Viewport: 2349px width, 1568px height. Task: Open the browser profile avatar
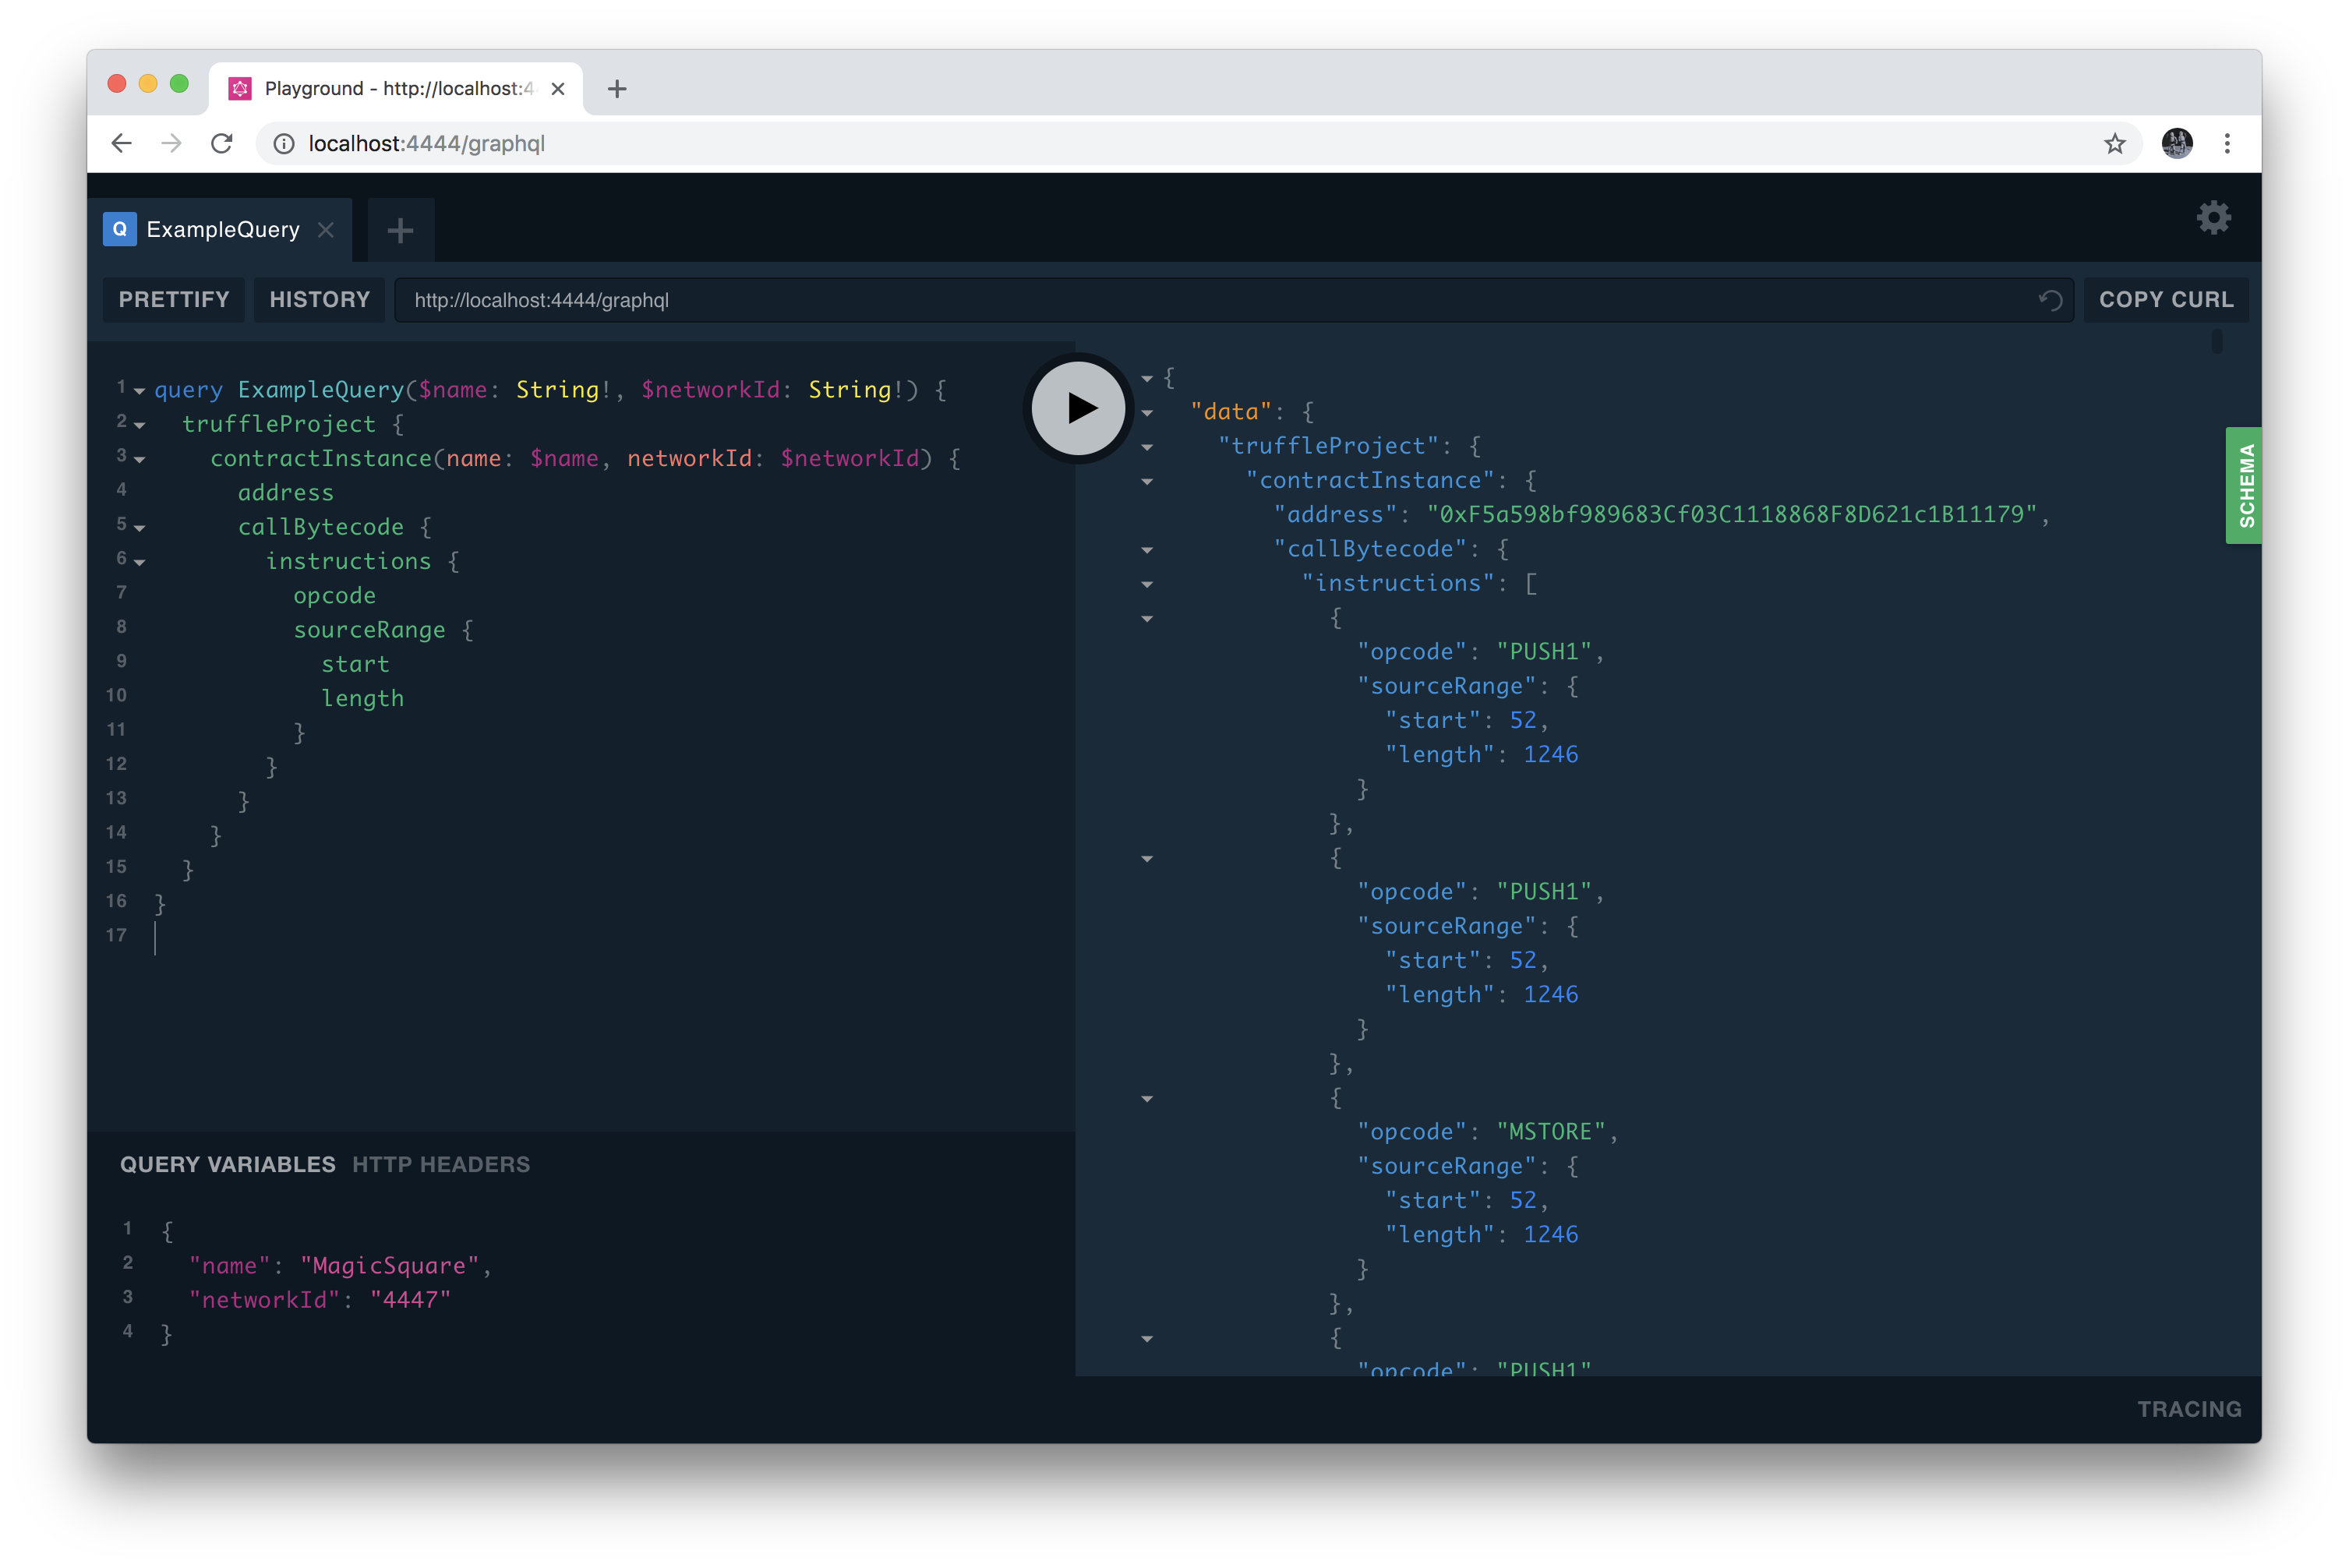[2177, 143]
